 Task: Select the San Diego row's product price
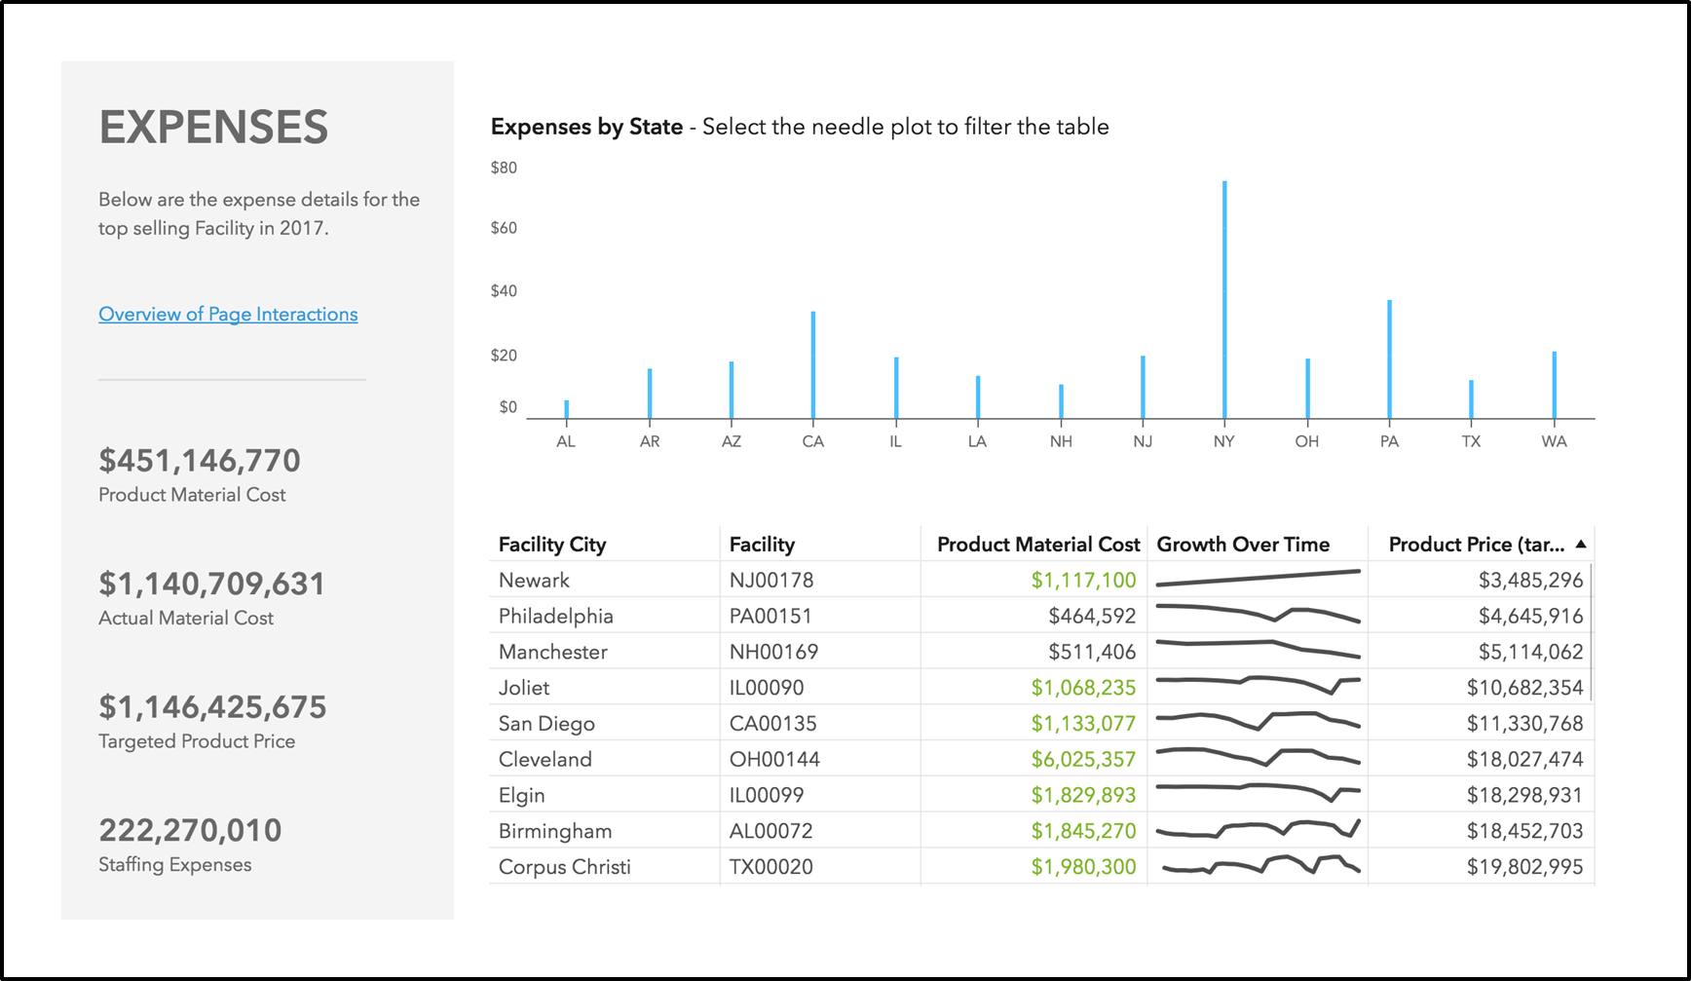pos(1524,723)
